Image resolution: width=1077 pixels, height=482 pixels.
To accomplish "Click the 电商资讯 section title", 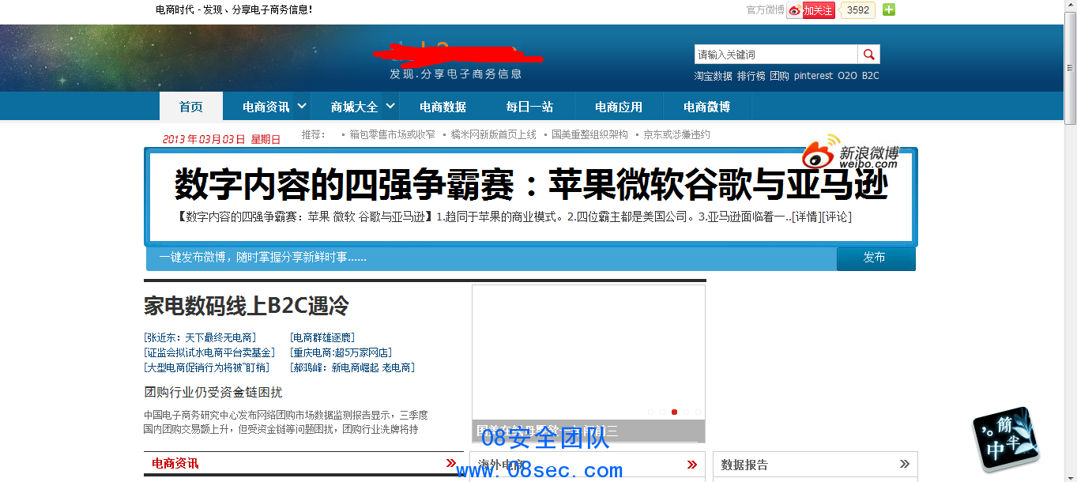I will (175, 464).
